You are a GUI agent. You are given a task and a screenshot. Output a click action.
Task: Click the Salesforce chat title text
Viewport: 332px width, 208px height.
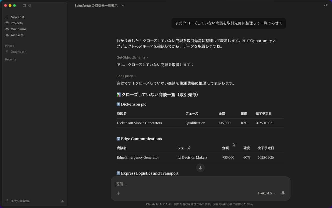96,5
